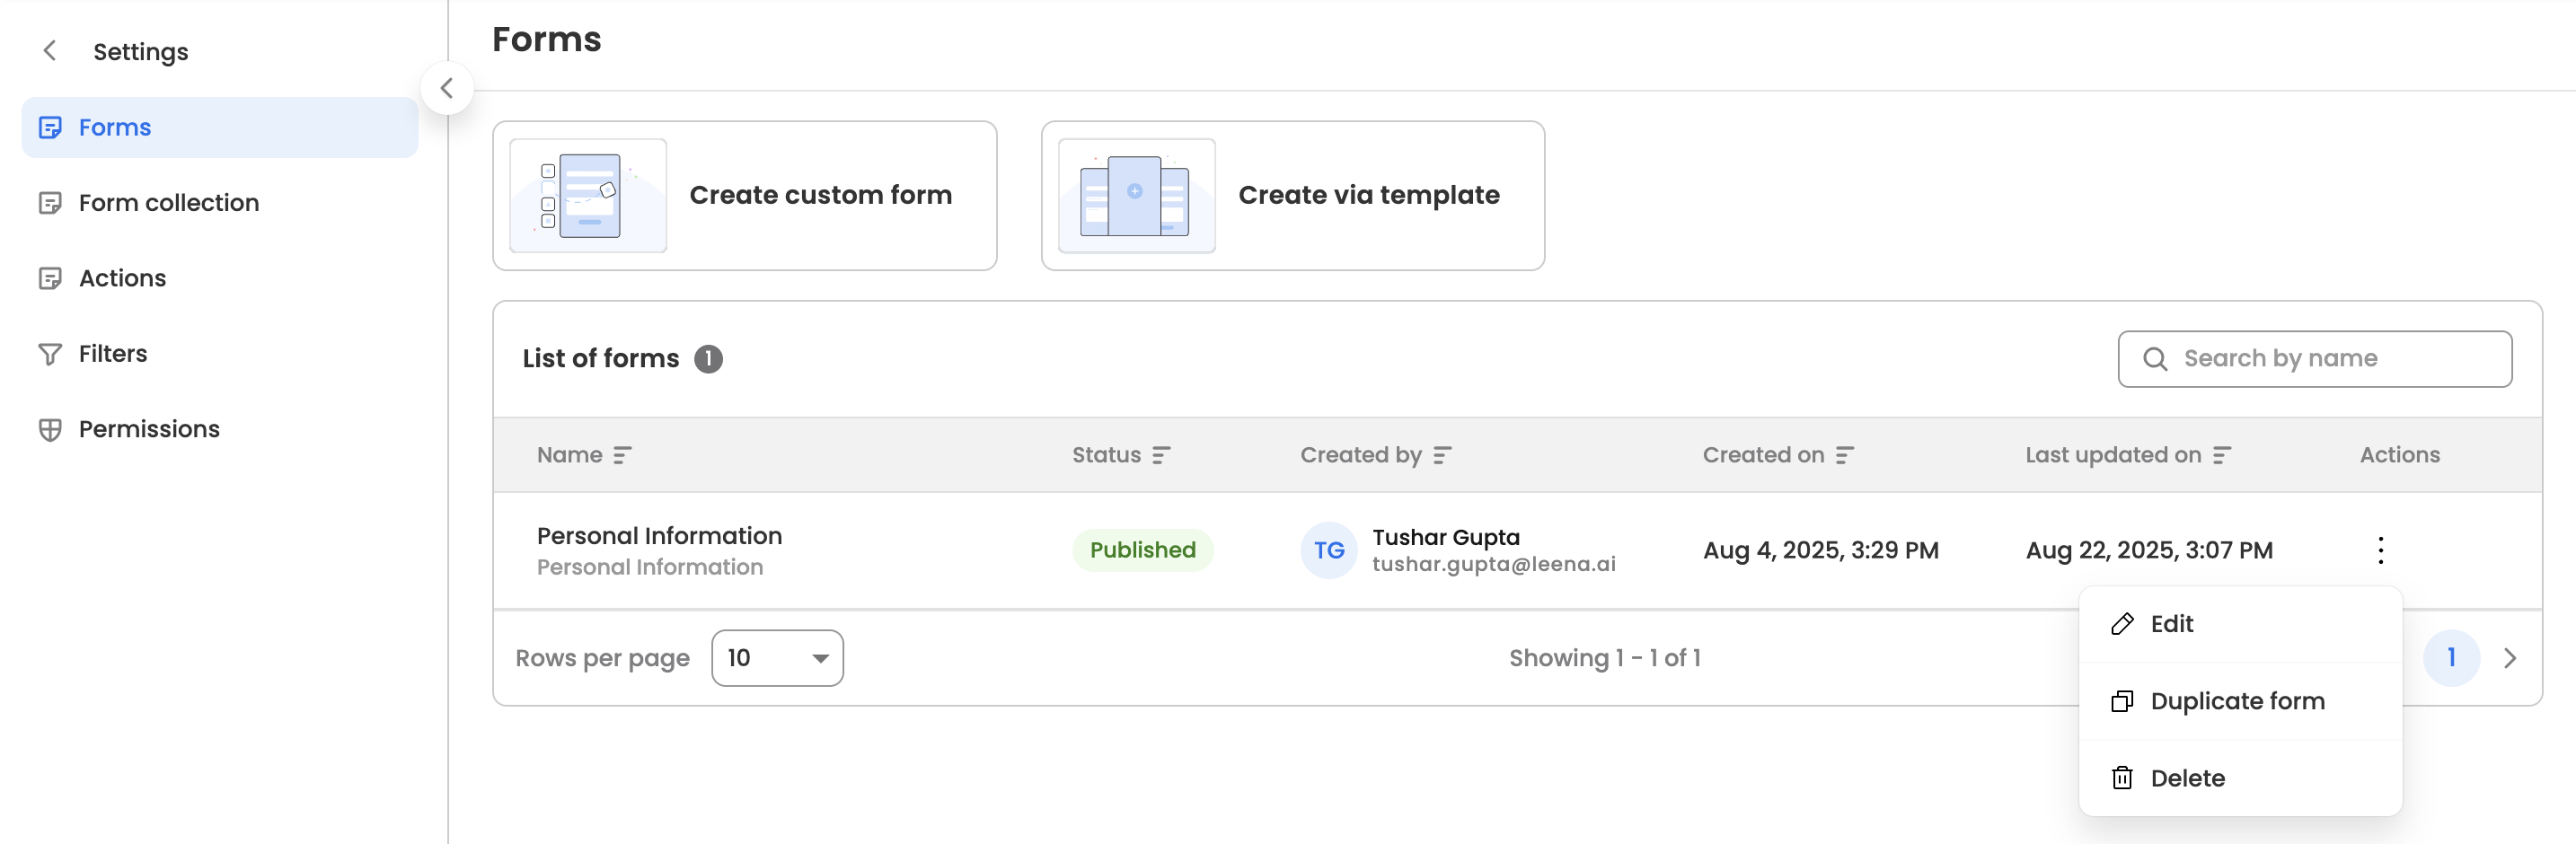Sort by Last updated on icon
The width and height of the screenshot is (2576, 844).
tap(2222, 456)
